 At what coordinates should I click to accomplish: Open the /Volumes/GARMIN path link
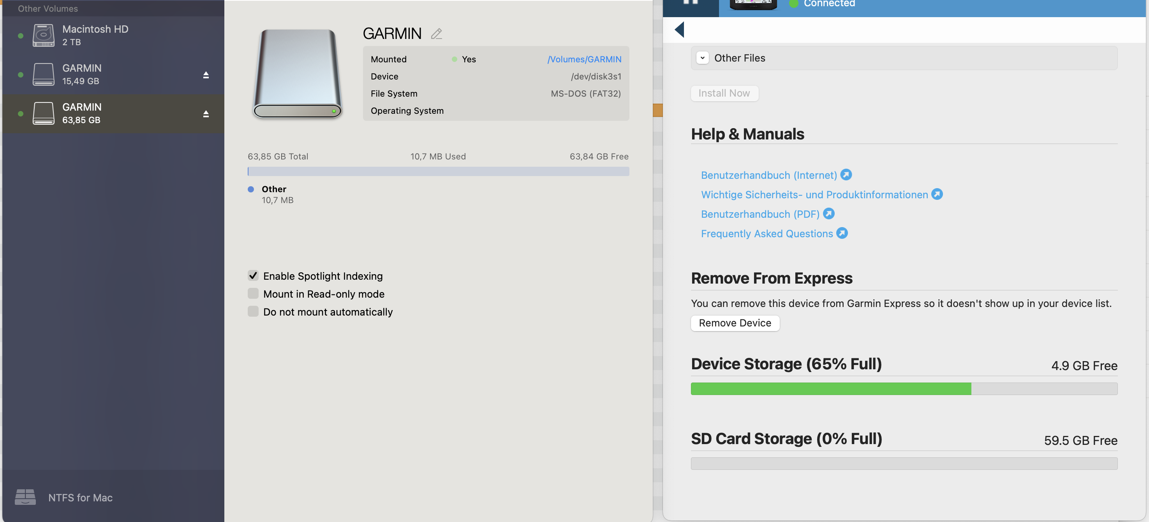point(584,59)
